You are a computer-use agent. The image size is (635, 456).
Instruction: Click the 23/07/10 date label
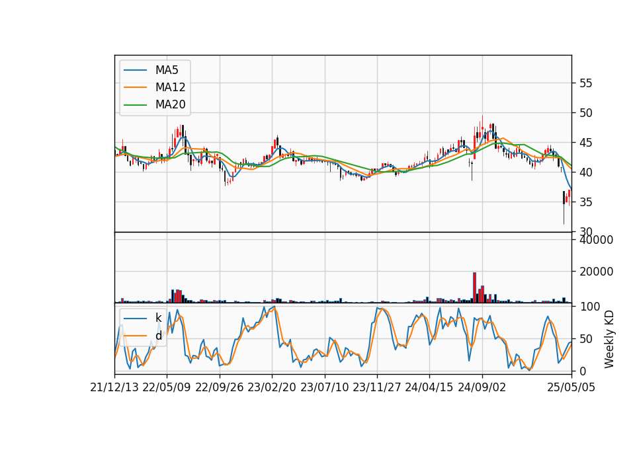tap(324, 387)
